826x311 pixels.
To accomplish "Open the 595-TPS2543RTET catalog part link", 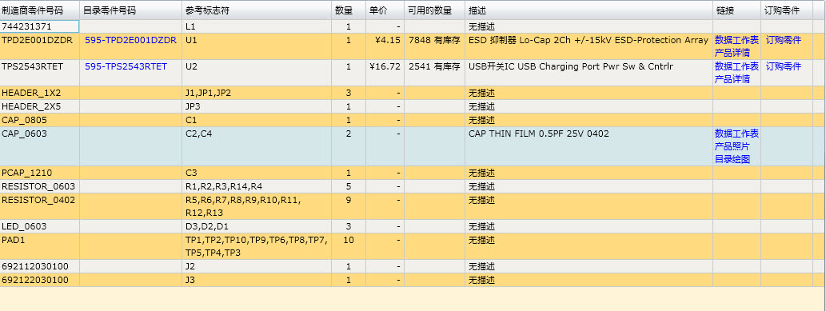I will point(126,66).
